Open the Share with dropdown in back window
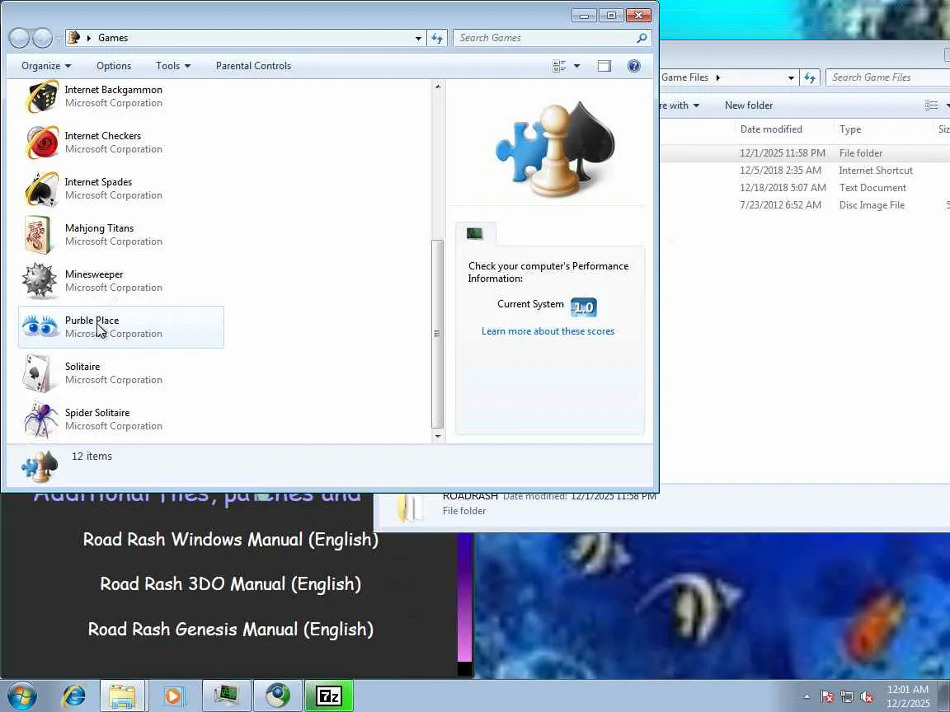The height and width of the screenshot is (712, 950). (x=680, y=105)
